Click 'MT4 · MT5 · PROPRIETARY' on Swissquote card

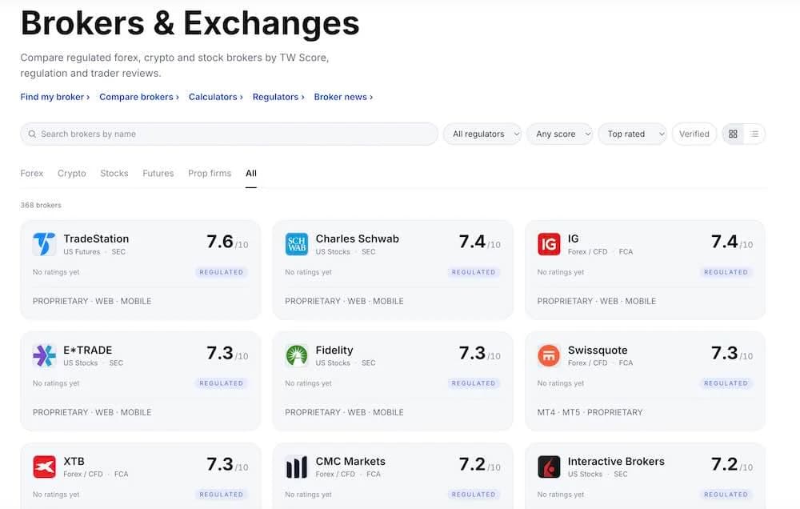[590, 412]
